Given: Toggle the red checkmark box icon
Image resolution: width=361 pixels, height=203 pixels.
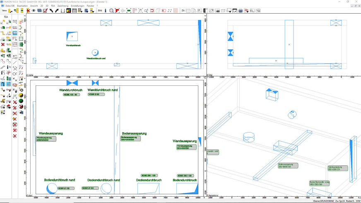Looking at the screenshot, I should 45,10.
